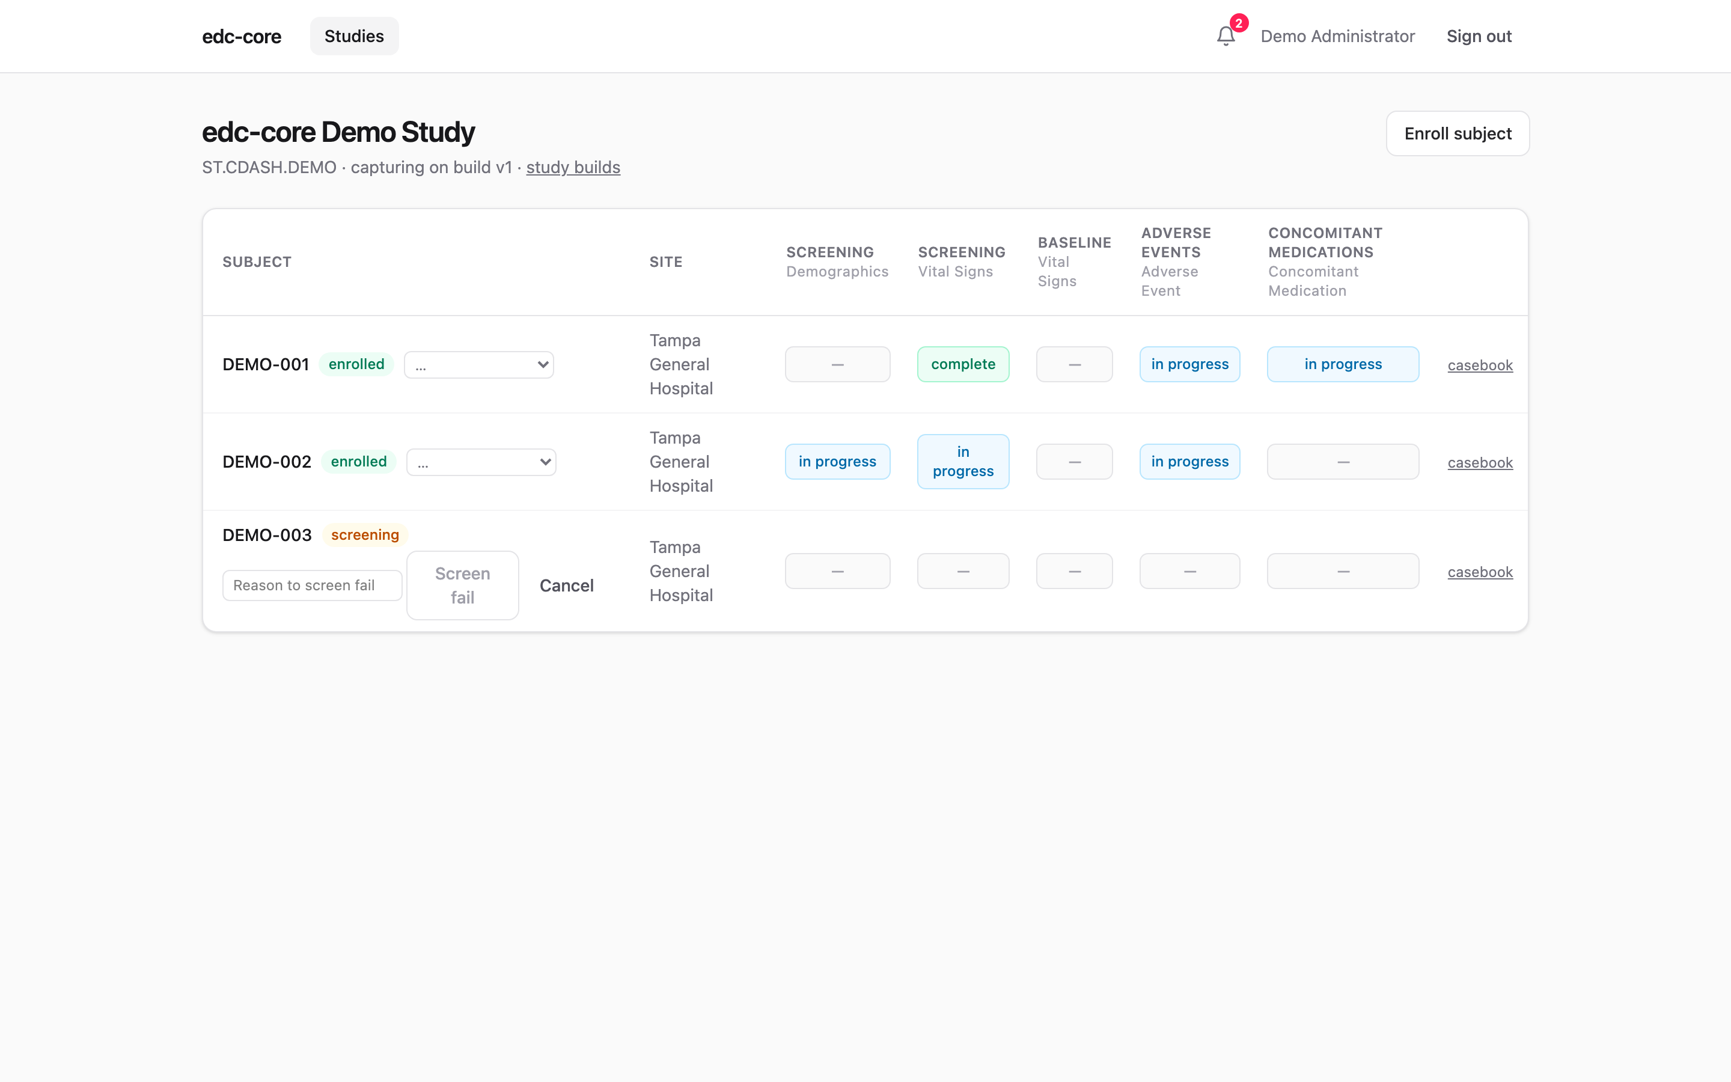The image size is (1731, 1082).
Task: Open the notifications bell icon
Action: pyautogui.click(x=1226, y=36)
